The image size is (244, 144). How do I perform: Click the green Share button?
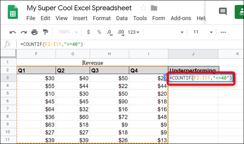(239, 12)
